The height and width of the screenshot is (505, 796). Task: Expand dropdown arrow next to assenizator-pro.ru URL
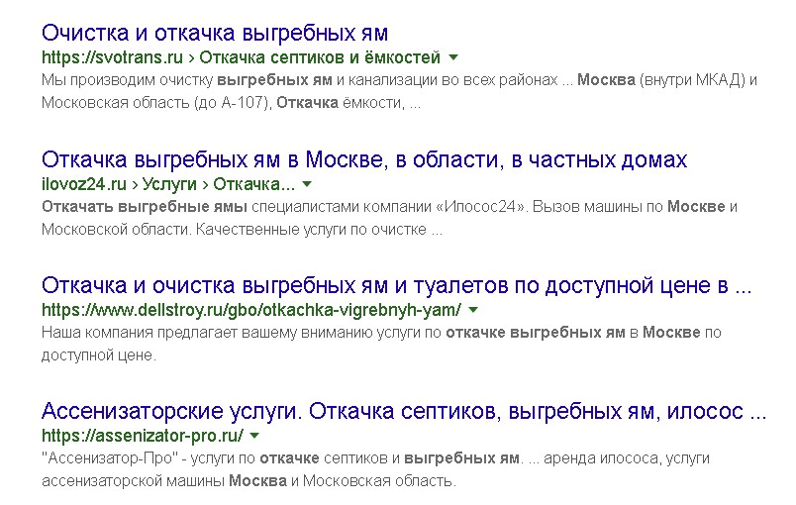tap(254, 436)
